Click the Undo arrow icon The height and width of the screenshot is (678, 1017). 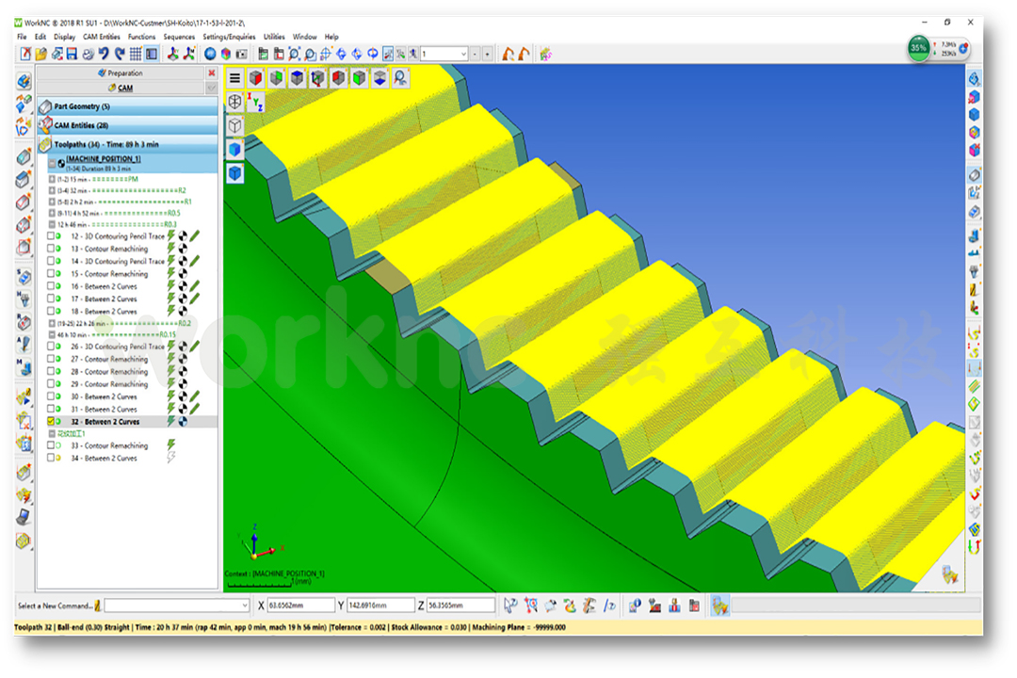[104, 54]
